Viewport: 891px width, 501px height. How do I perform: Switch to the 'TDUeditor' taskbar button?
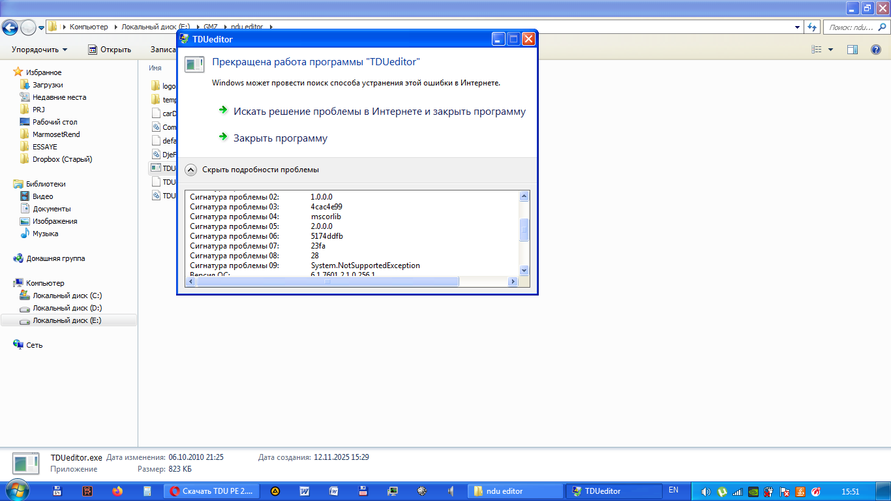614,491
